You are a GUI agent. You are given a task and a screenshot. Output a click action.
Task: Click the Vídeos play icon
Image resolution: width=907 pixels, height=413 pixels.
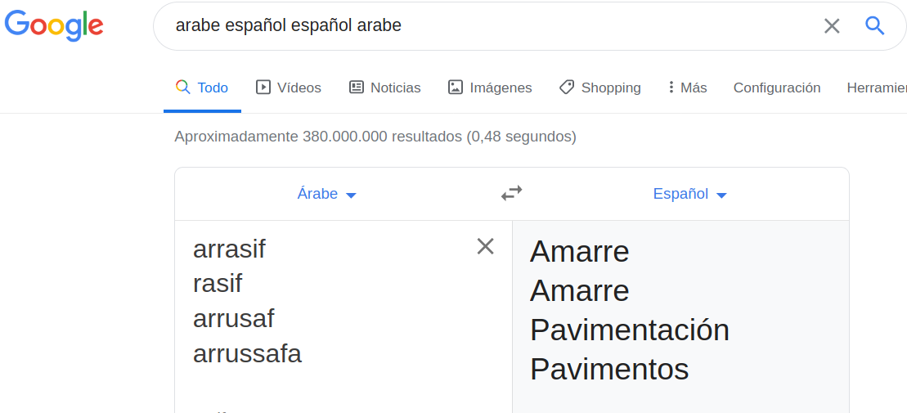[263, 88]
